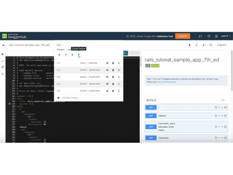This screenshot has width=233, height=175.
Task: Delete version 0.5 with the trash icon
Action: pyautogui.click(x=113, y=91)
